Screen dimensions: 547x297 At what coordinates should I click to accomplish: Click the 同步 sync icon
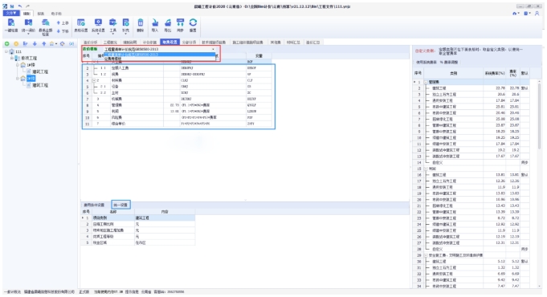[x=180, y=23]
